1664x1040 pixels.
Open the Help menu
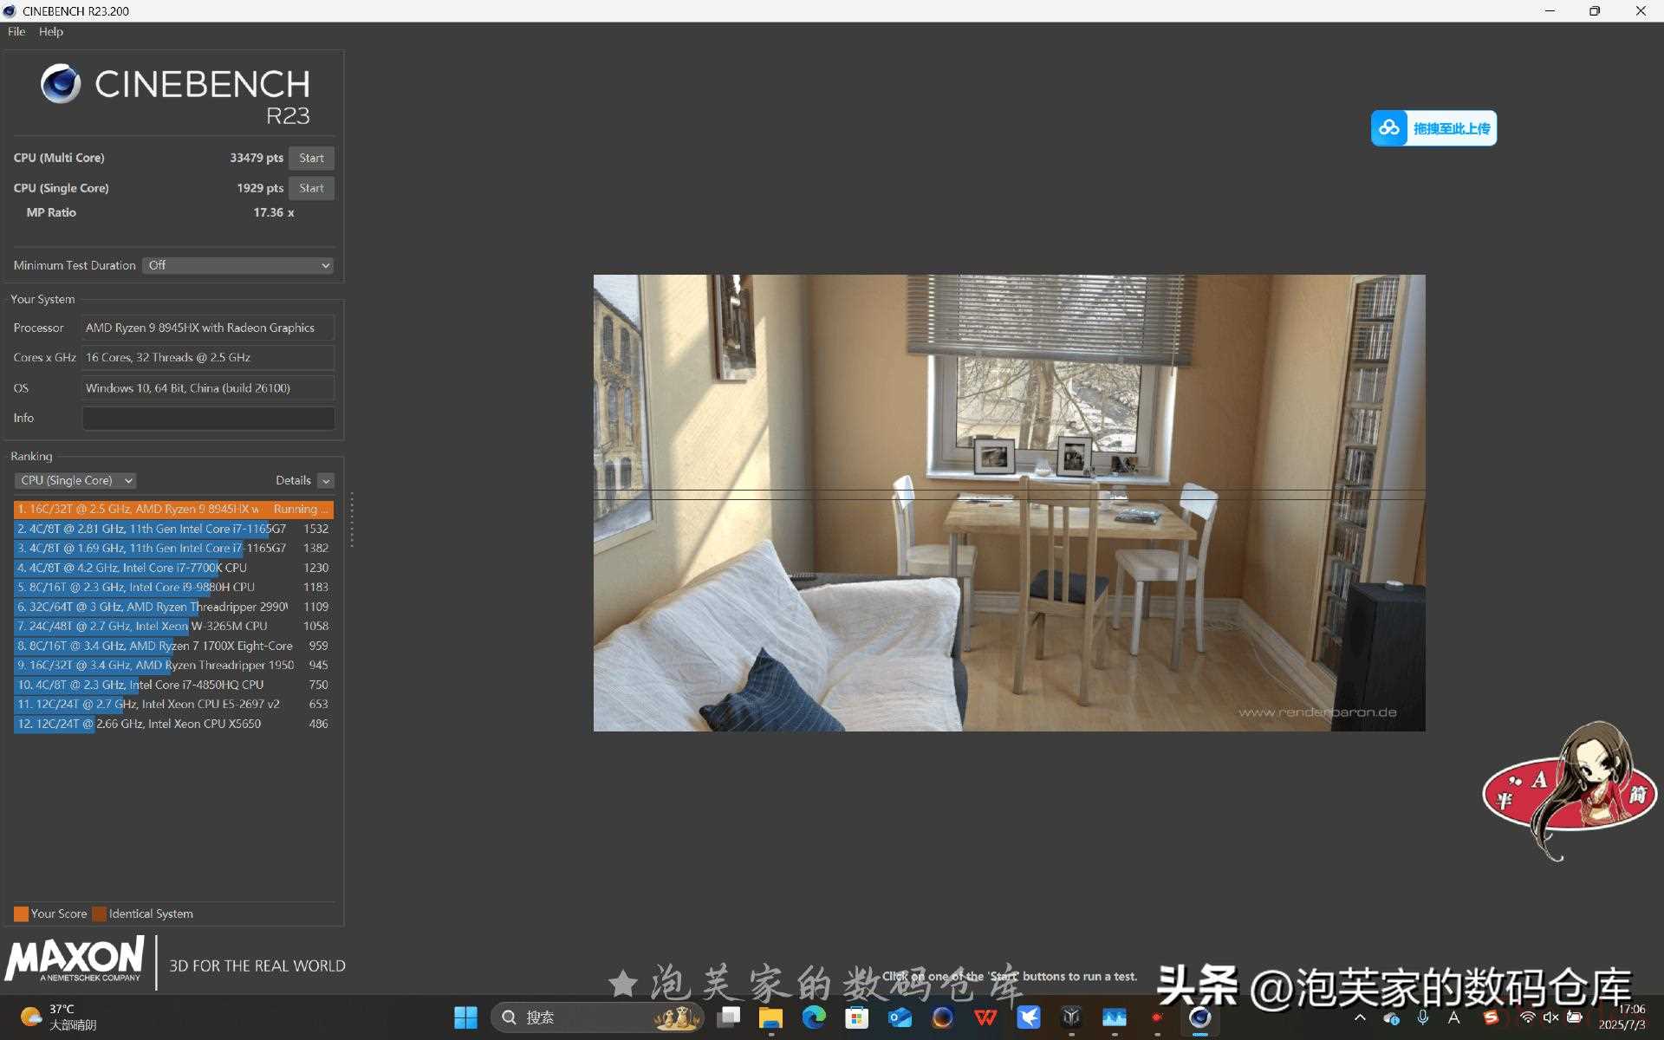coord(51,31)
